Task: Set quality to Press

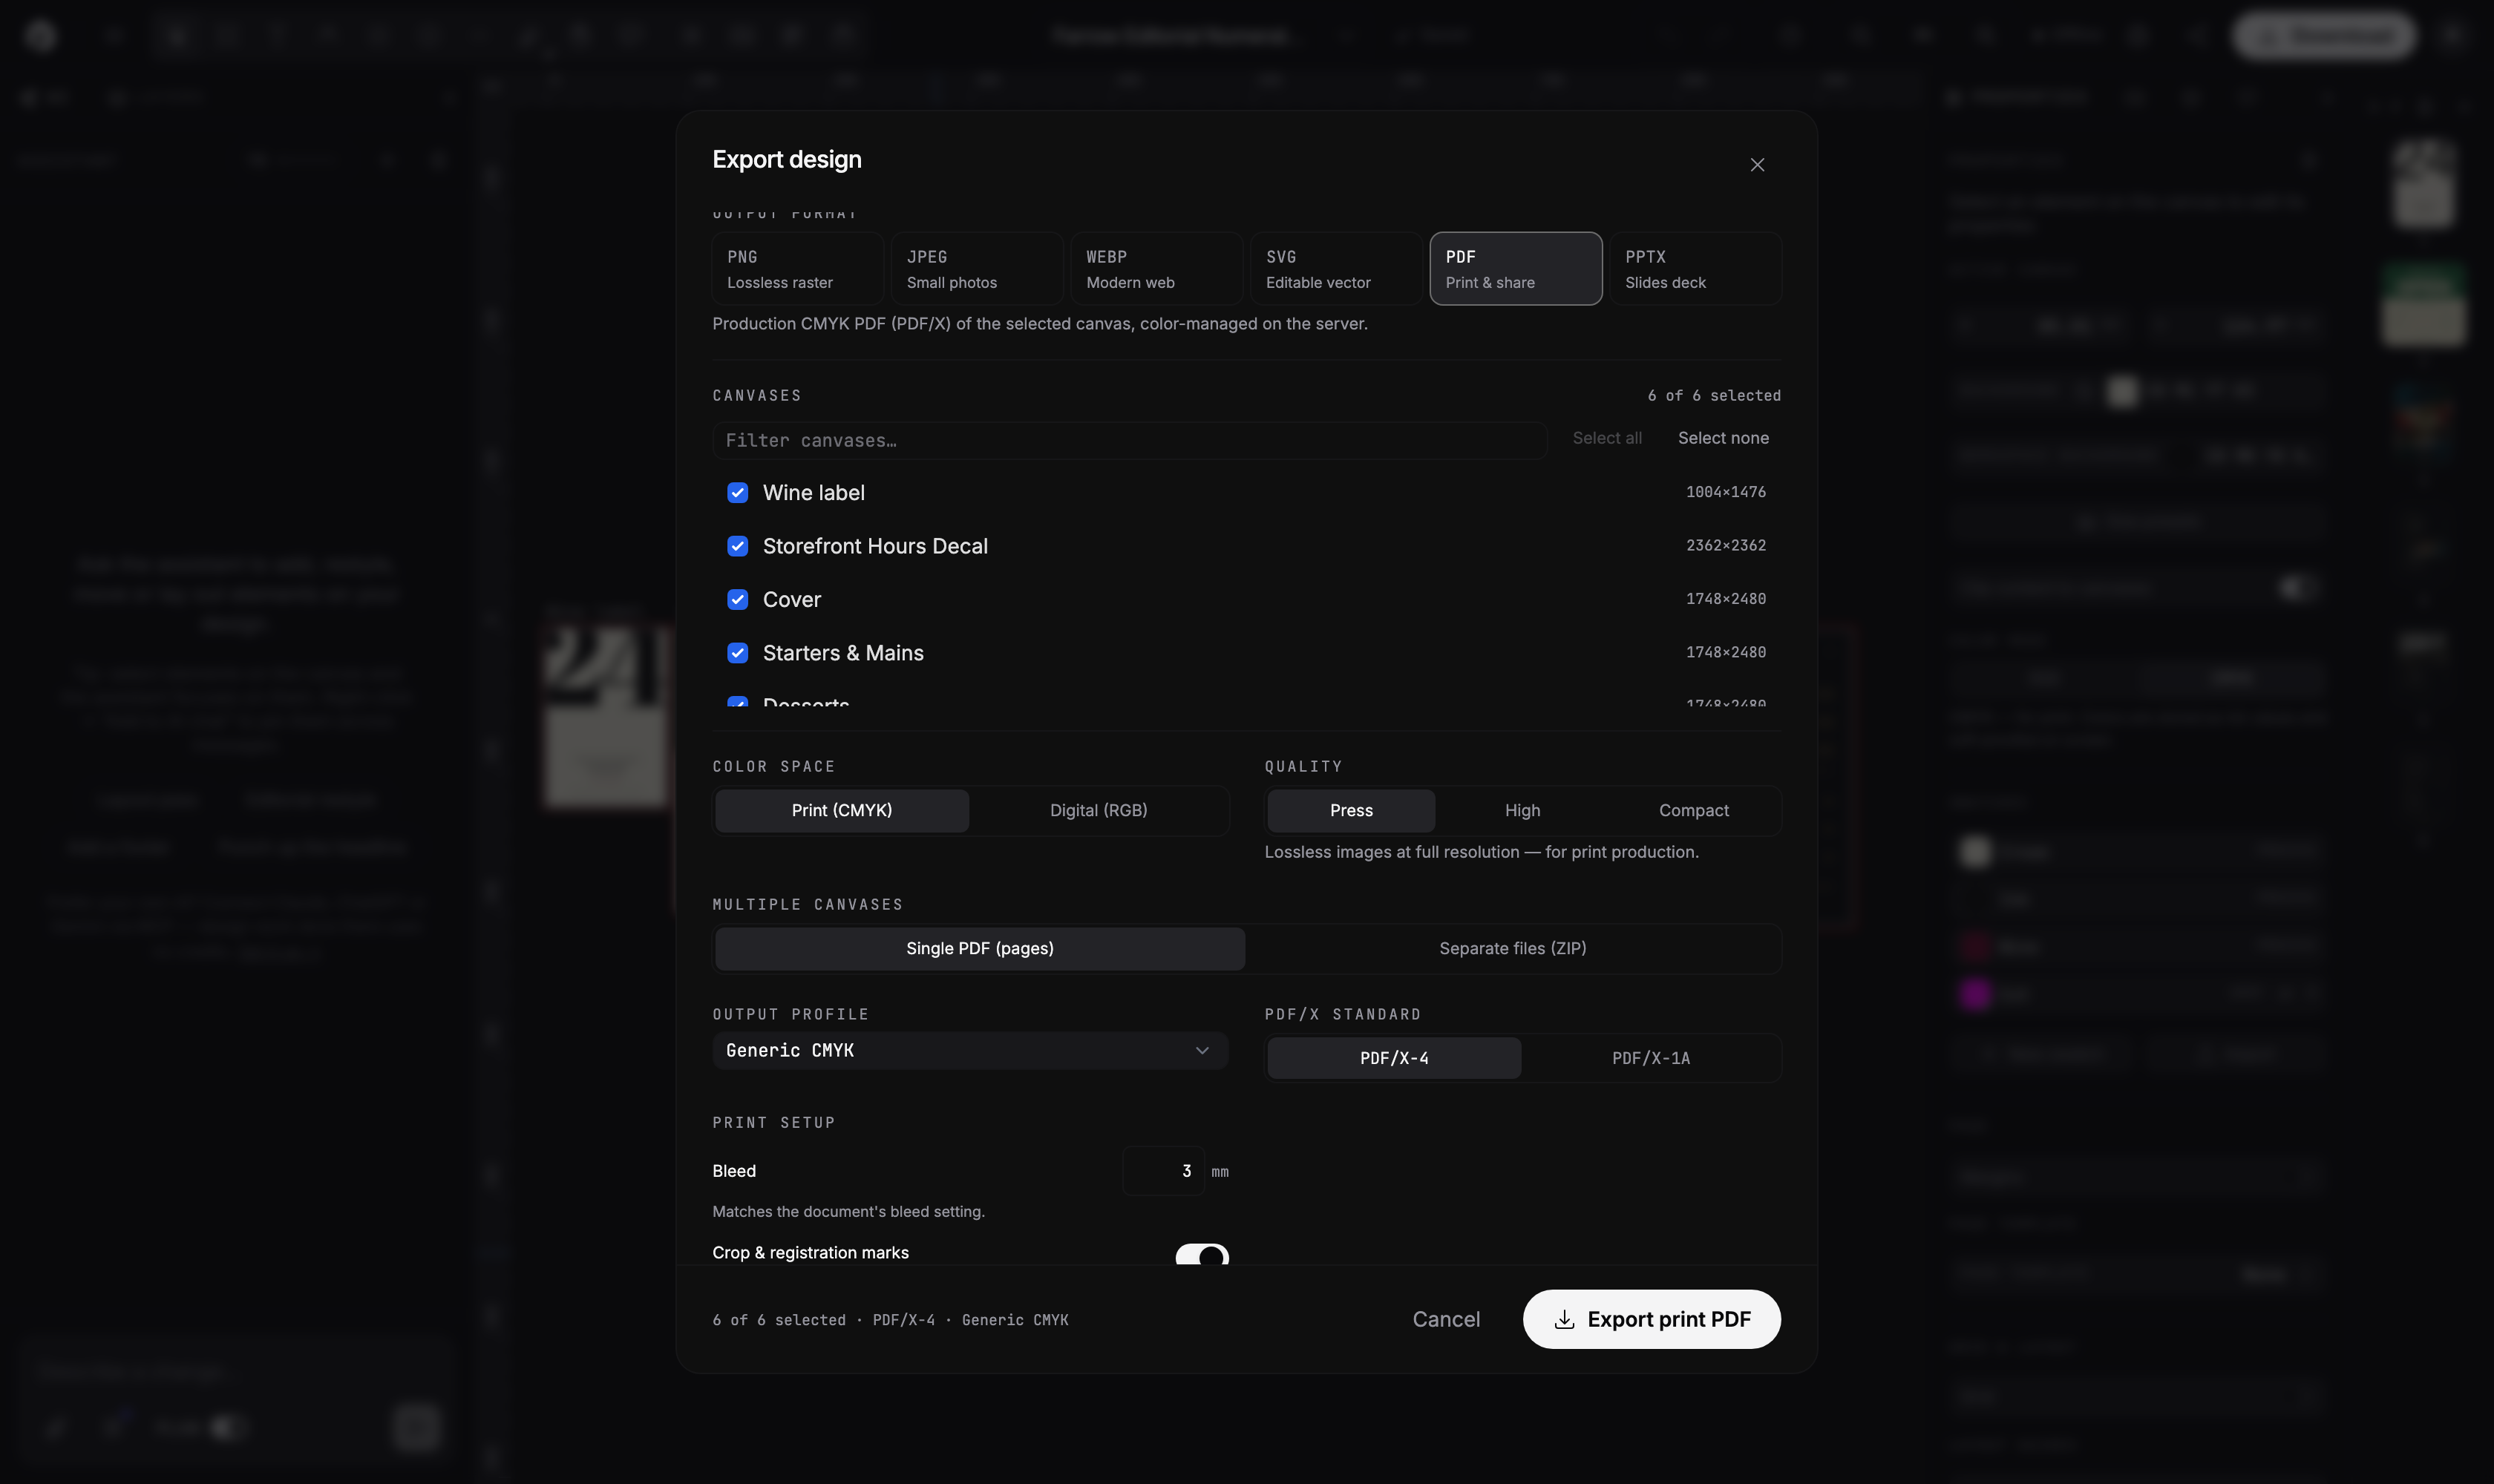Action: click(x=1350, y=811)
